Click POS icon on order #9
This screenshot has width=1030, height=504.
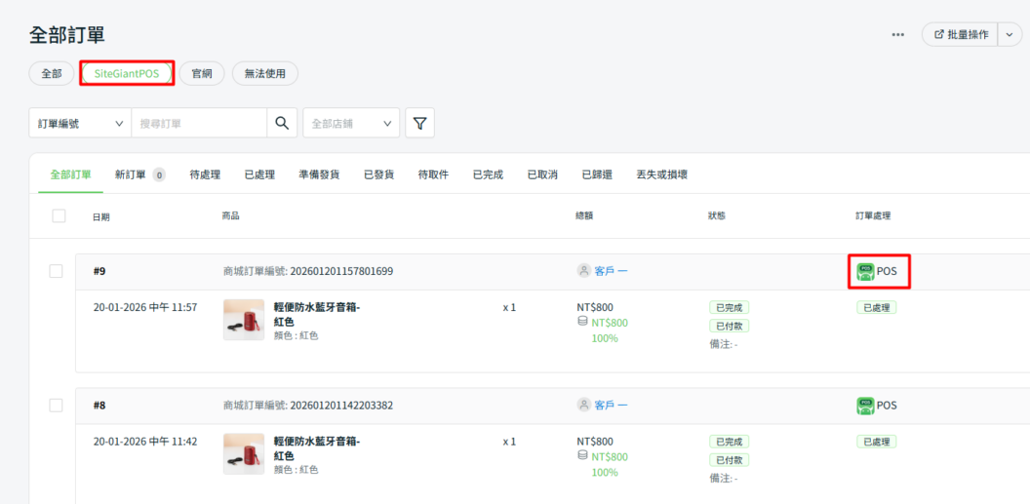click(x=865, y=271)
